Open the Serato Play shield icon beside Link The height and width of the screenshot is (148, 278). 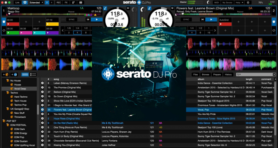25,3
